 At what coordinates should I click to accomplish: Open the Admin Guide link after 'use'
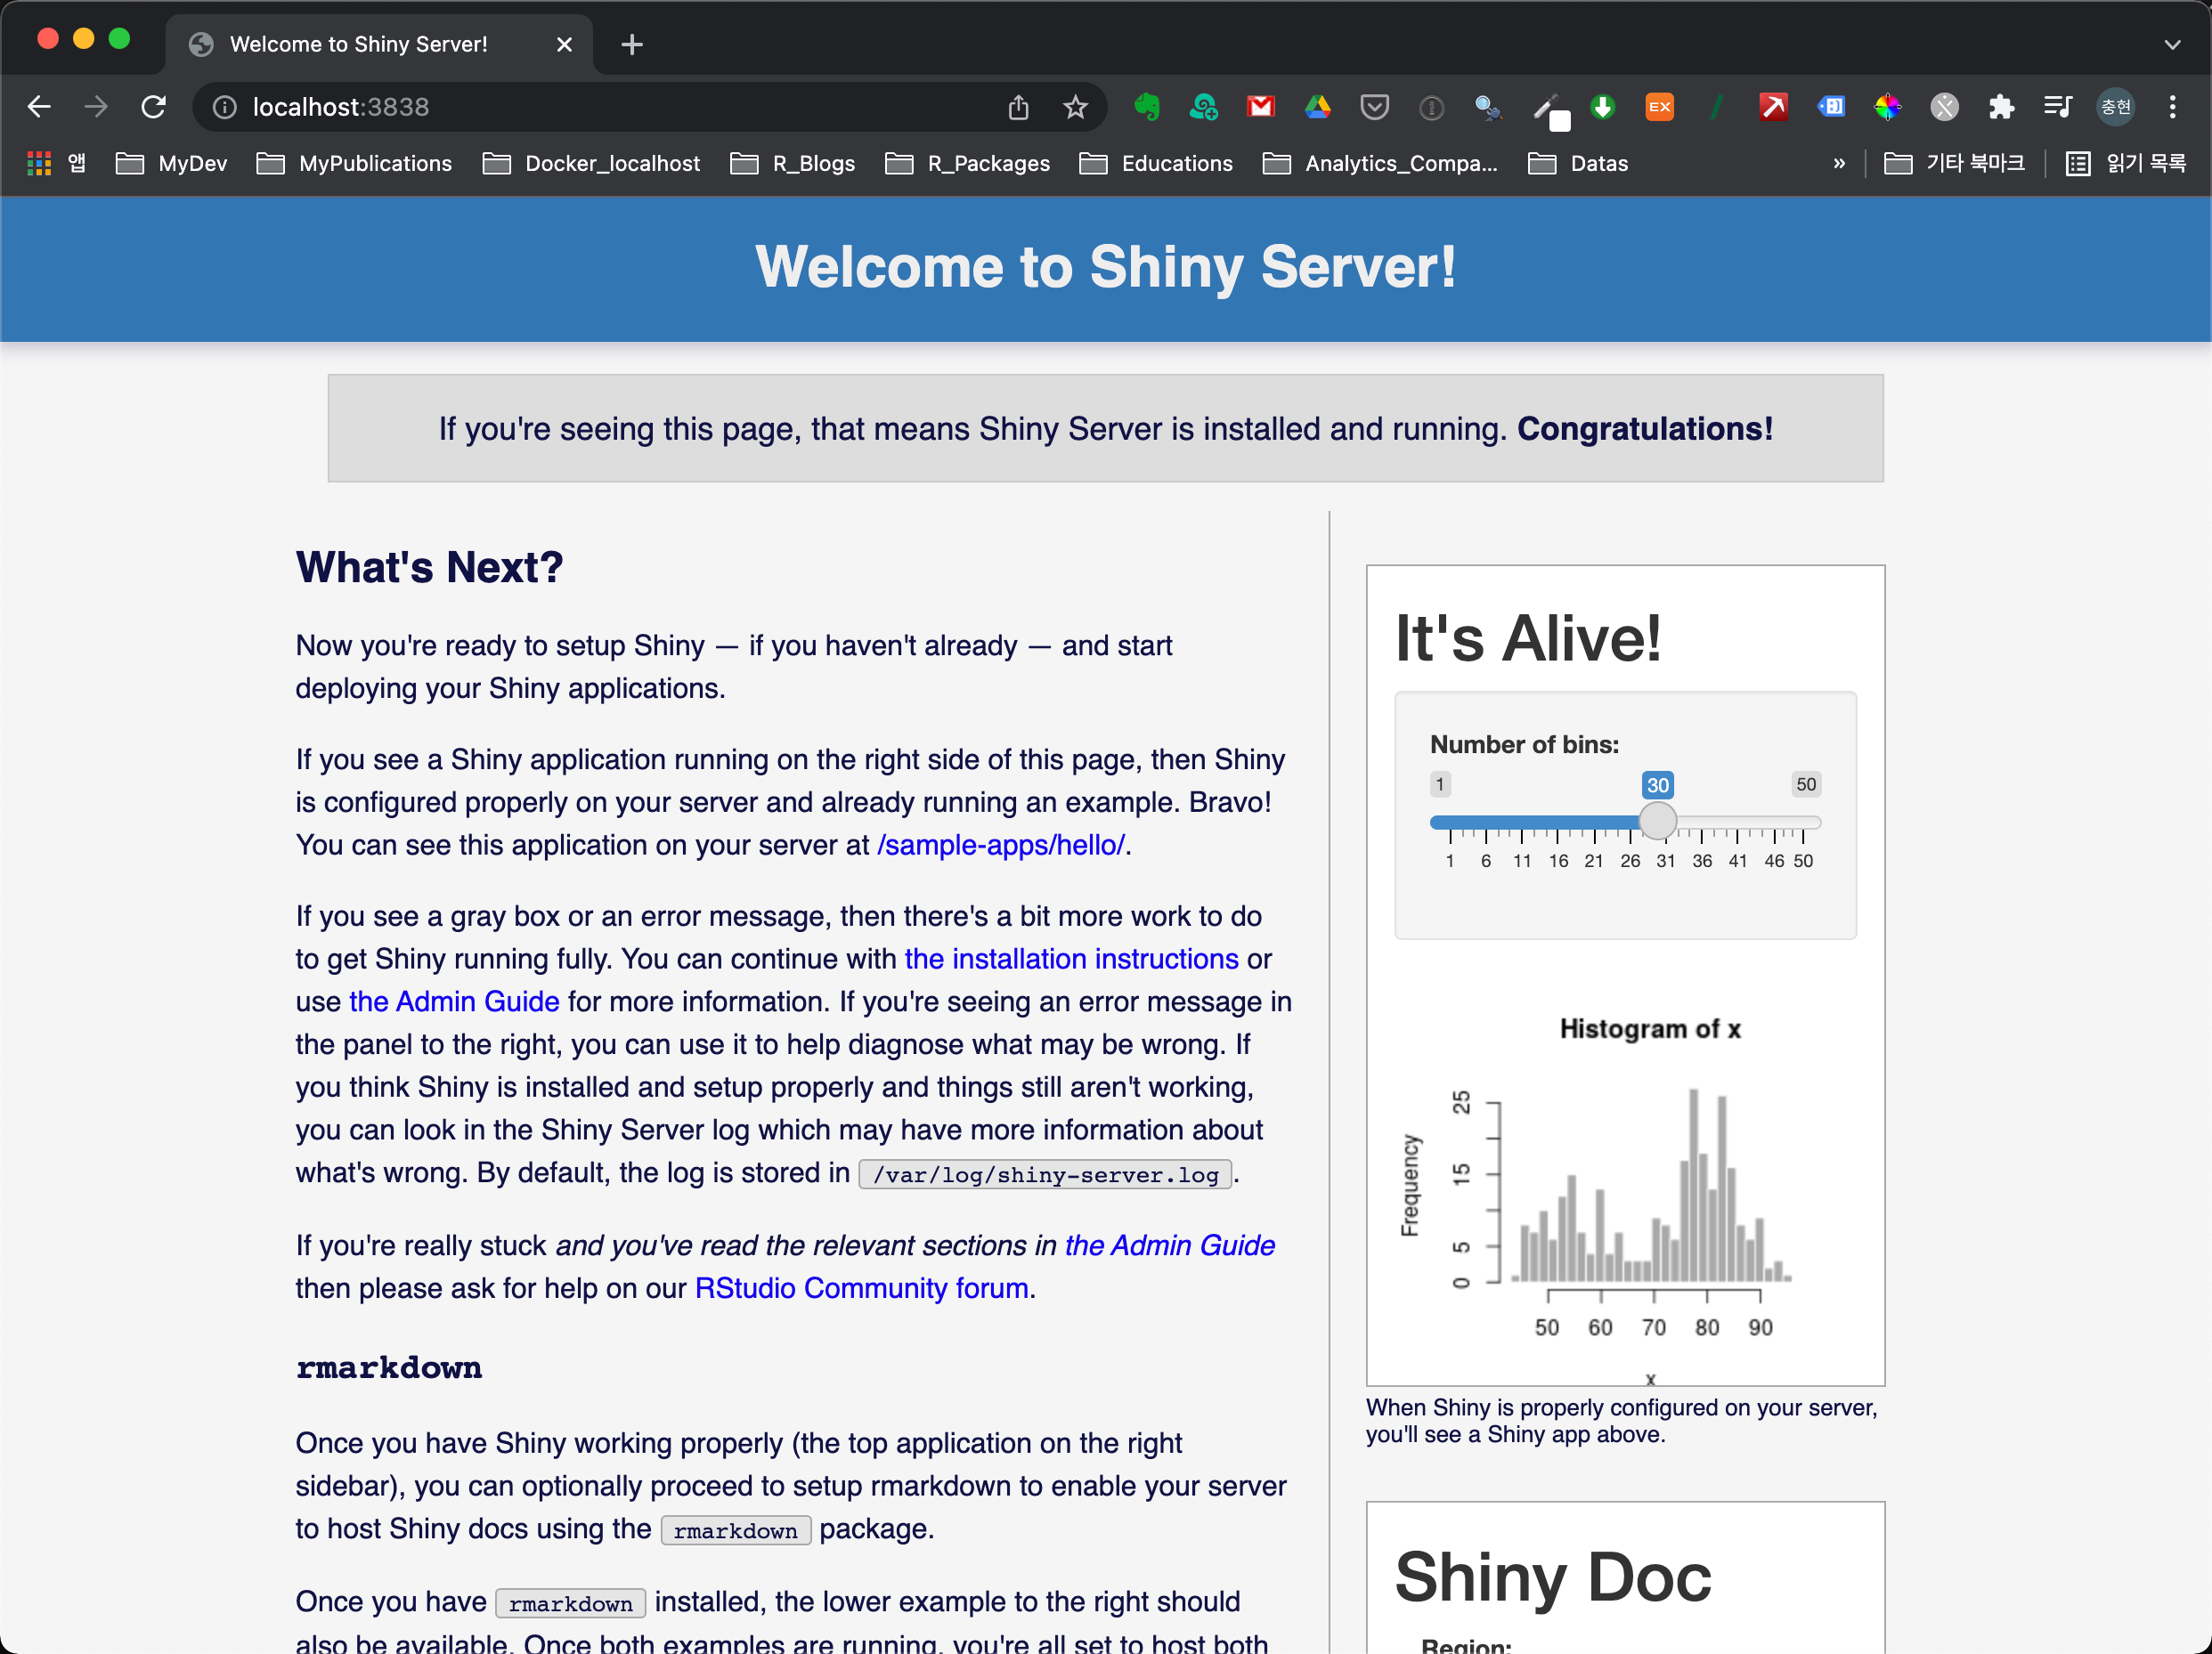pos(454,1002)
